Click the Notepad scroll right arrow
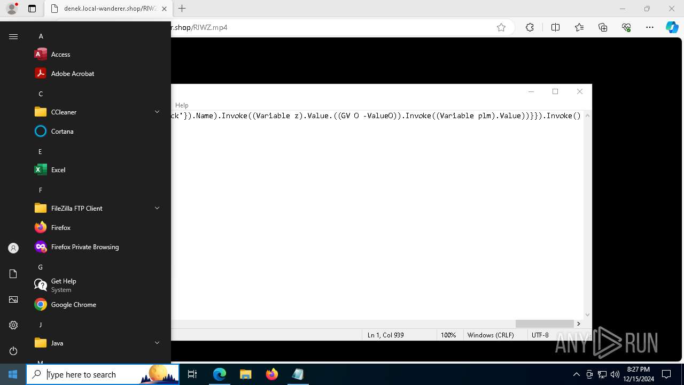684x385 pixels. tap(578, 324)
